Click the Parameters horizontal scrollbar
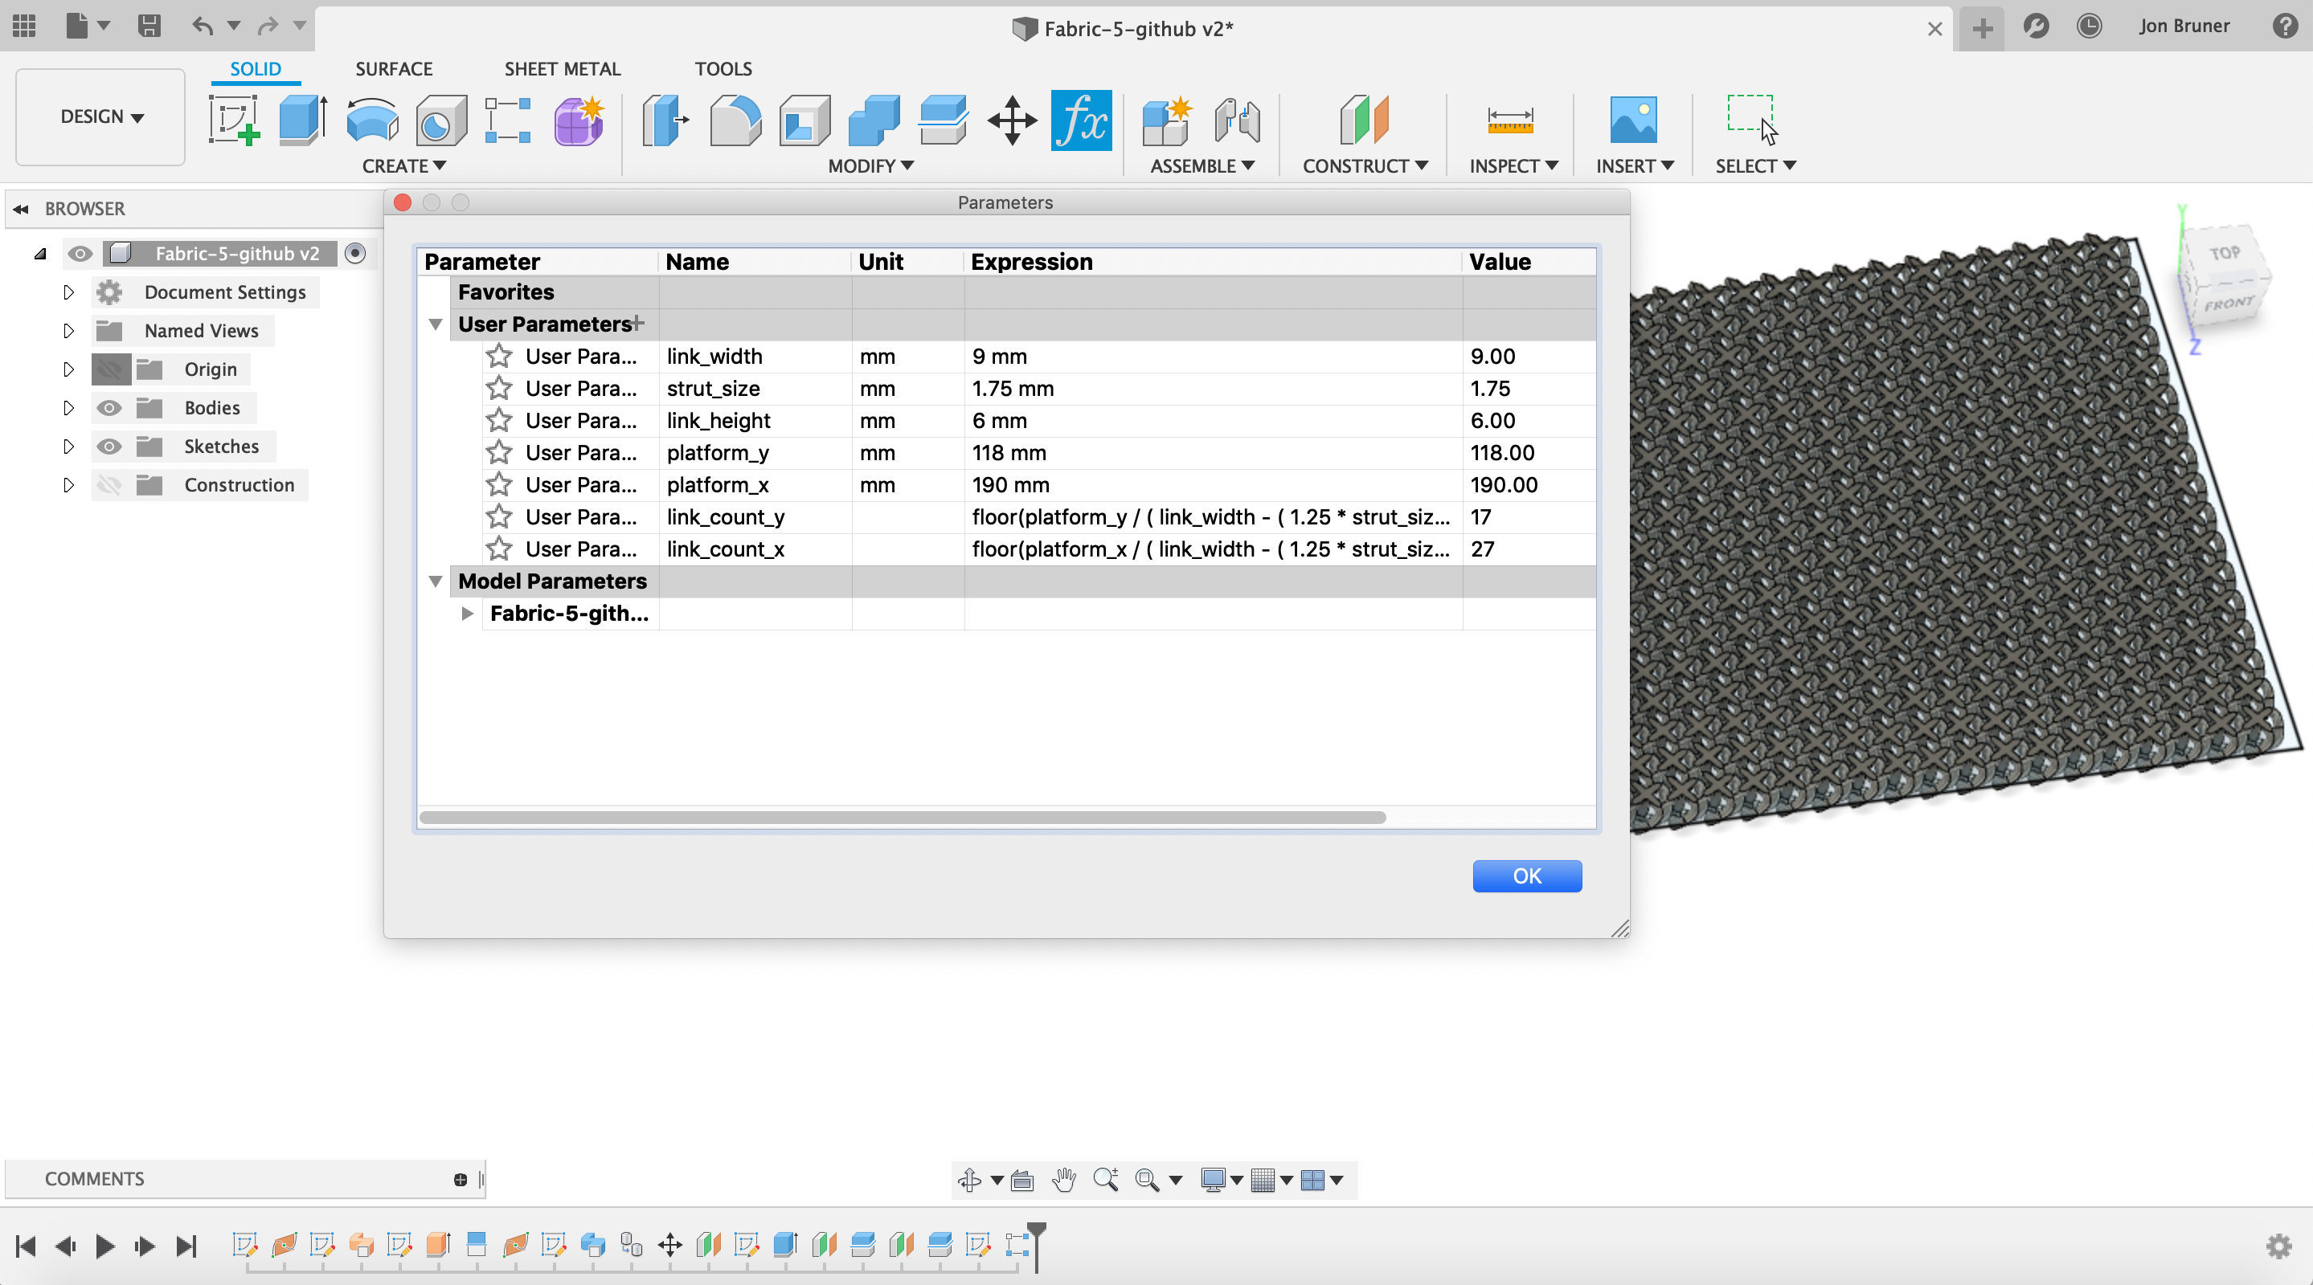 (x=902, y=818)
